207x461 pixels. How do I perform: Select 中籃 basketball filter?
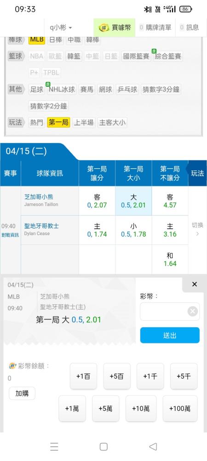92,56
